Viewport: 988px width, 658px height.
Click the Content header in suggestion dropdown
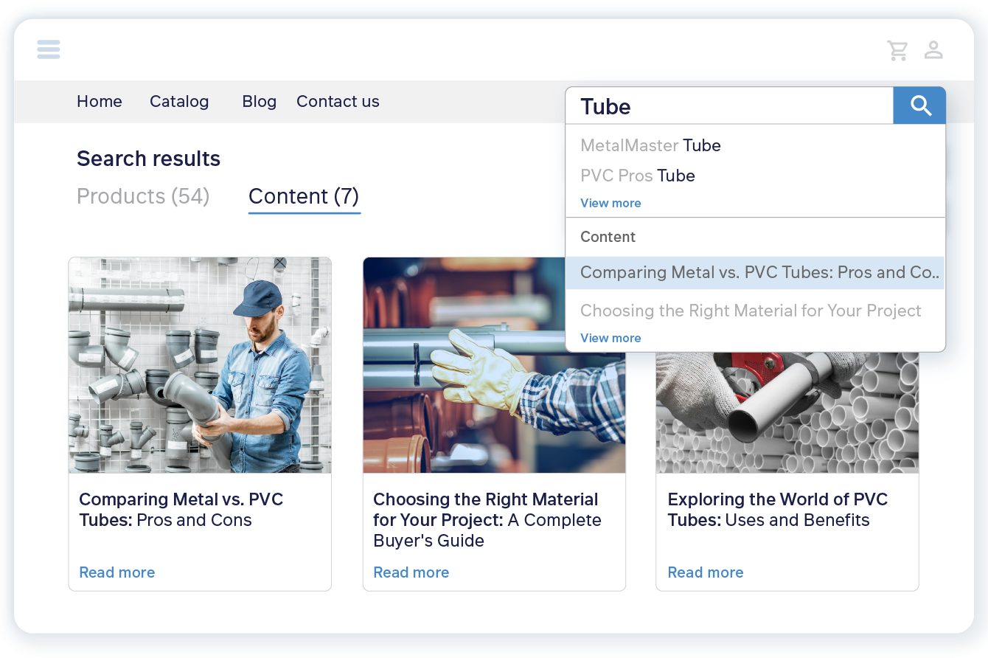608,237
